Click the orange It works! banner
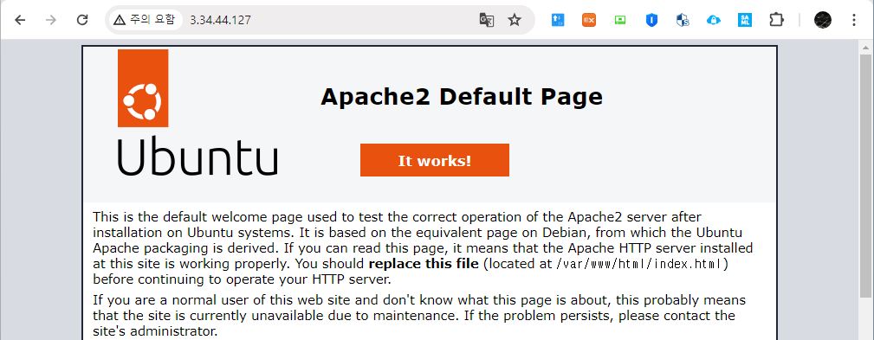Screen dimensions: 874x340 (435, 160)
